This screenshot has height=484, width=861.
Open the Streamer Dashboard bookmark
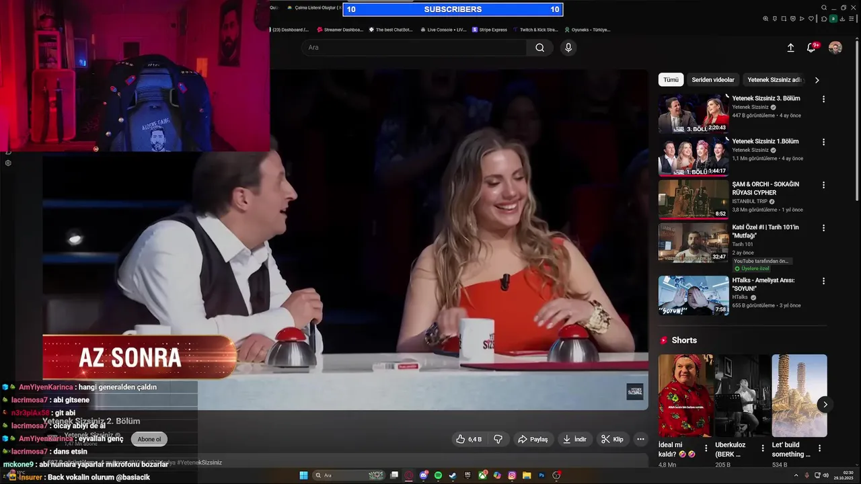click(340, 30)
